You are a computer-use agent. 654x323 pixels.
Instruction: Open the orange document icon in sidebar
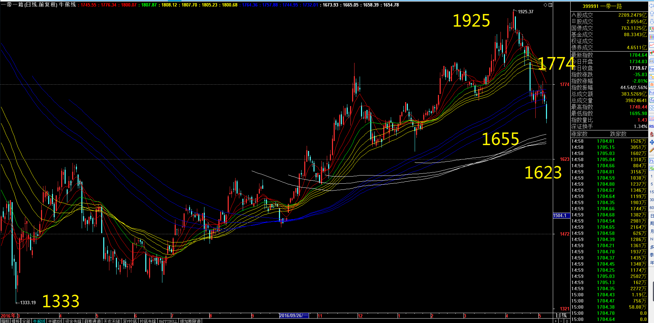pyautogui.click(x=651, y=84)
